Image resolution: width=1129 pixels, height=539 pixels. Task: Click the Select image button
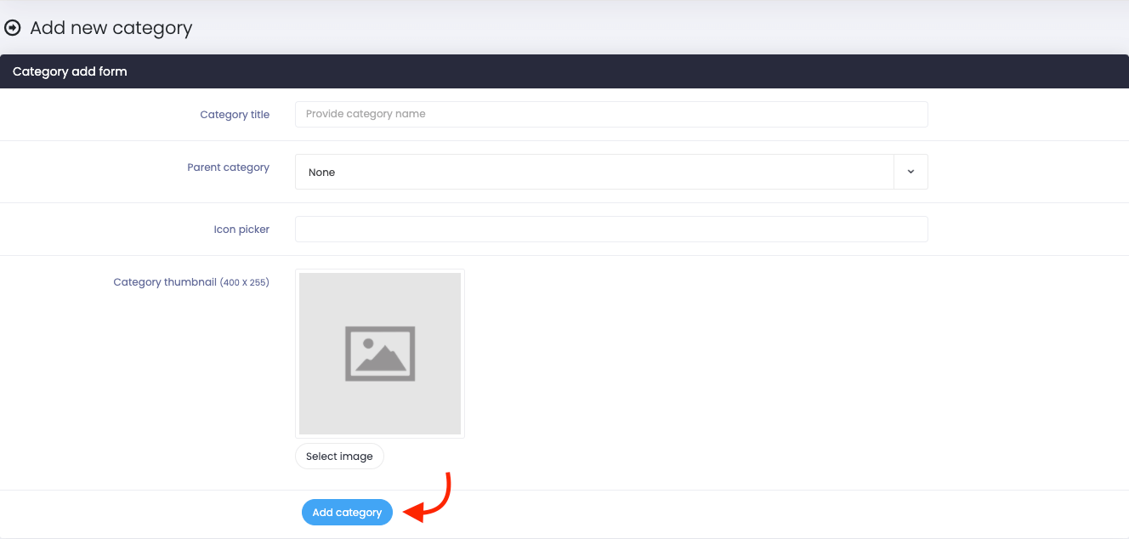pyautogui.click(x=339, y=457)
